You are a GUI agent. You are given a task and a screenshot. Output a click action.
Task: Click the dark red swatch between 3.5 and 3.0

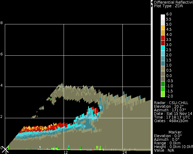[x=163, y=43]
